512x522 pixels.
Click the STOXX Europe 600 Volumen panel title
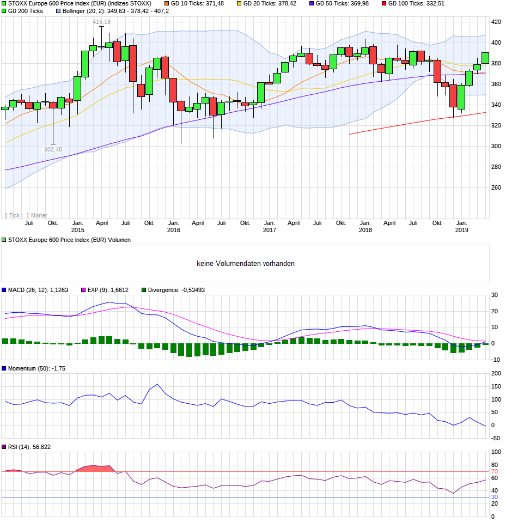(69, 240)
